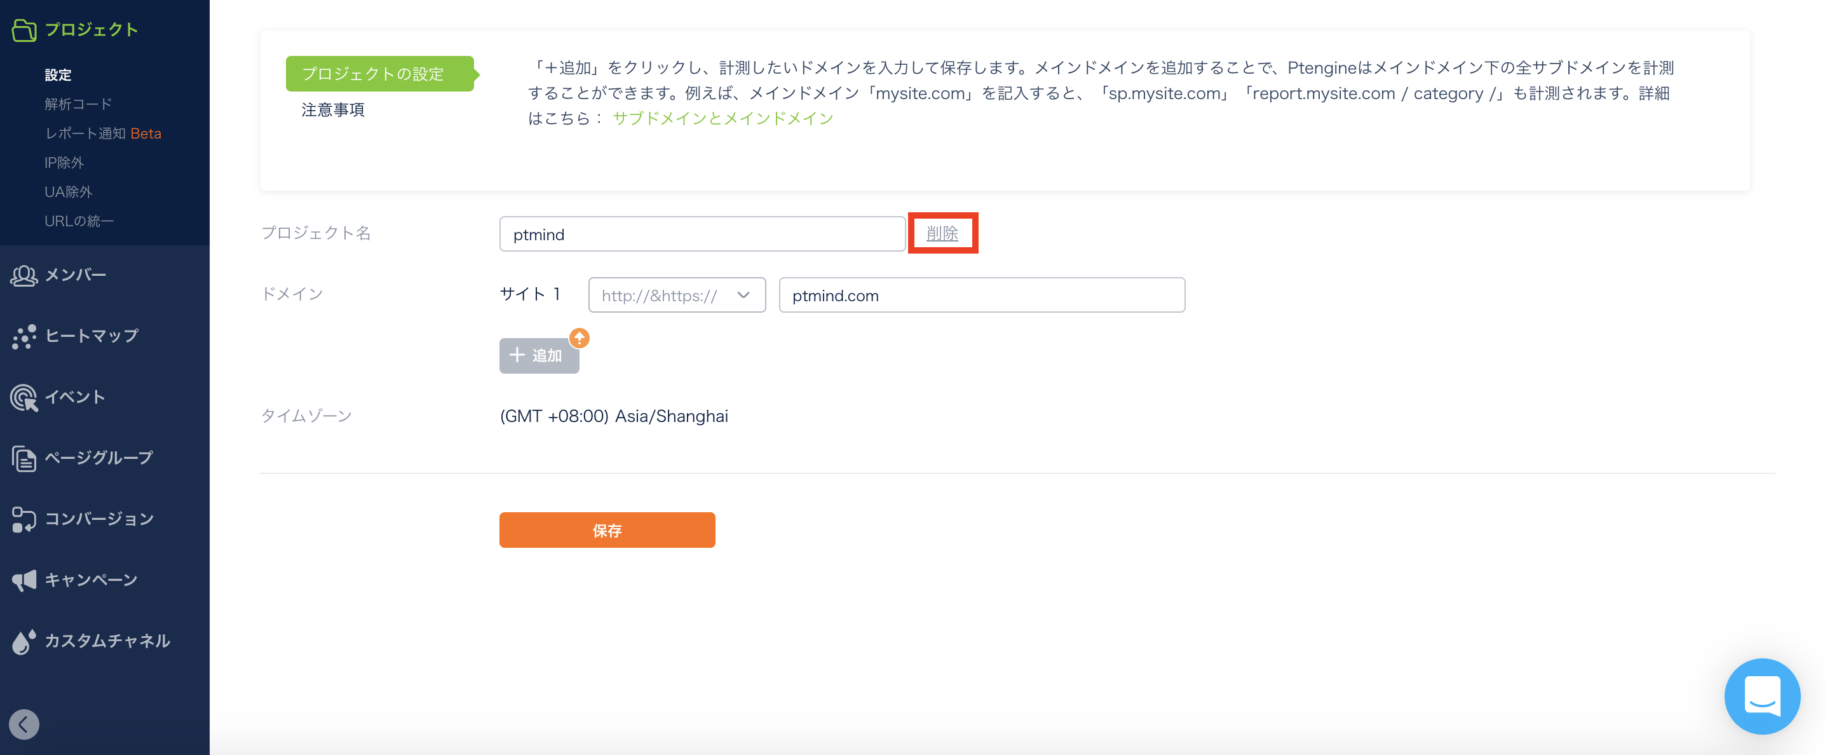Click the Project folder icon in sidebar

click(24, 30)
